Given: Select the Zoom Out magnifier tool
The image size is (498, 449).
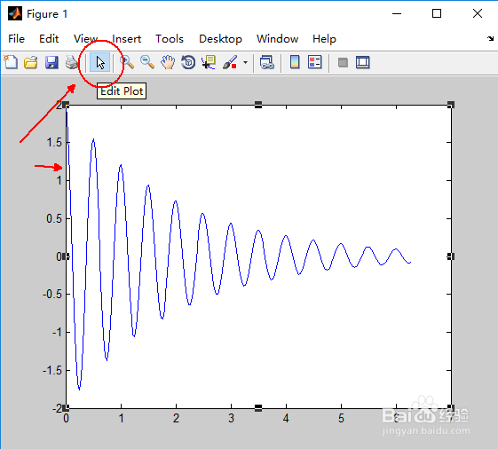Looking at the screenshot, I should coord(147,62).
